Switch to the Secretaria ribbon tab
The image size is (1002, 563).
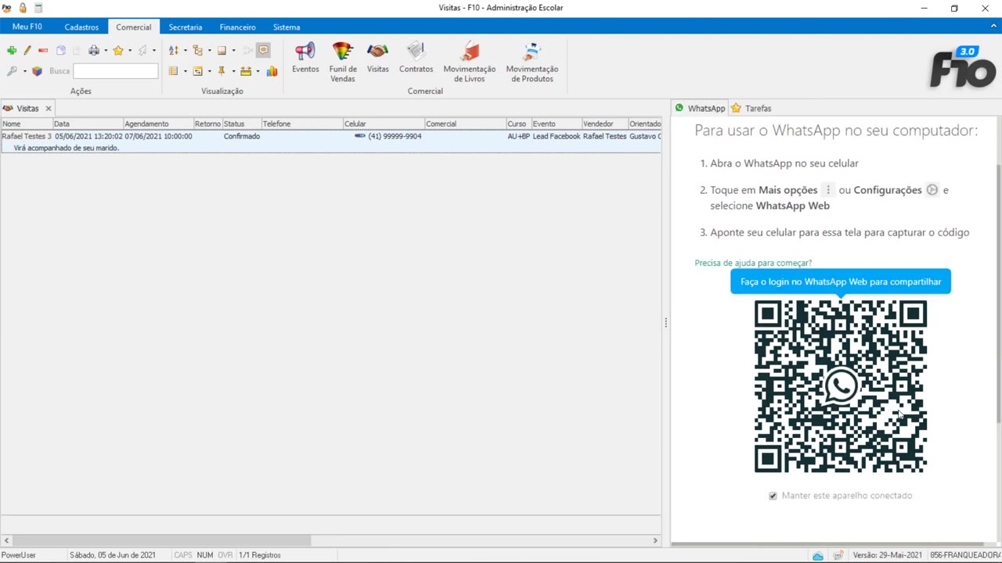point(186,27)
